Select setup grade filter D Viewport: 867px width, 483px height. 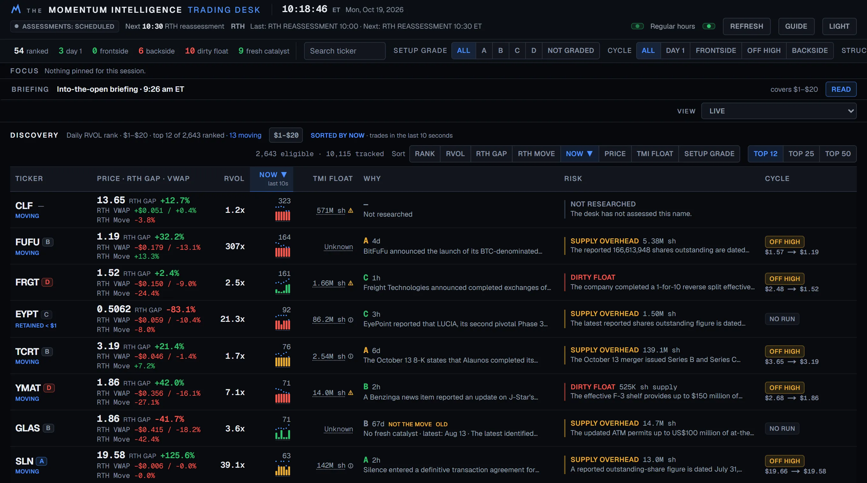point(534,50)
